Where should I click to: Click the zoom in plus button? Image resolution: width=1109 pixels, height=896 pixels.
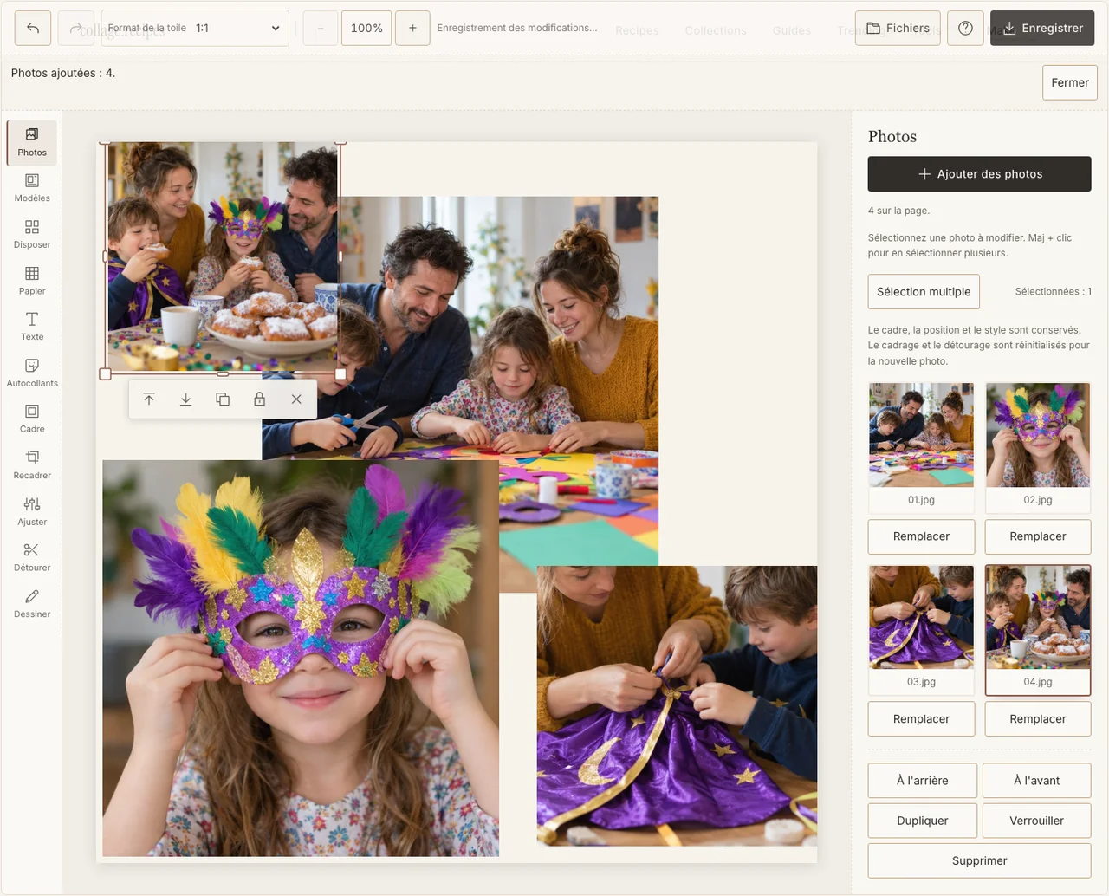(x=412, y=28)
